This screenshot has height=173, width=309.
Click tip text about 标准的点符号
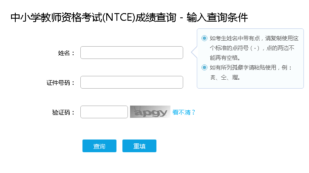tap(252, 48)
